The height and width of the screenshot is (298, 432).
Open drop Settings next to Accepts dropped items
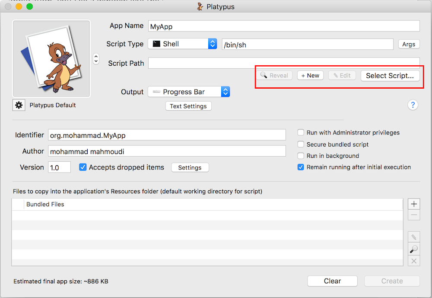pyautogui.click(x=190, y=167)
